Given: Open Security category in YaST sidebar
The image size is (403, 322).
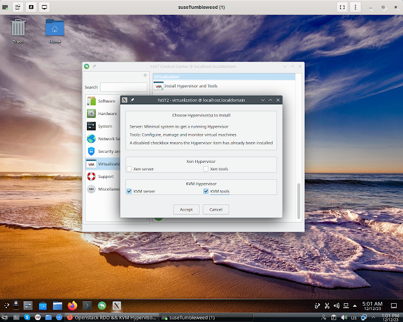Looking at the screenshot, I should point(103,151).
